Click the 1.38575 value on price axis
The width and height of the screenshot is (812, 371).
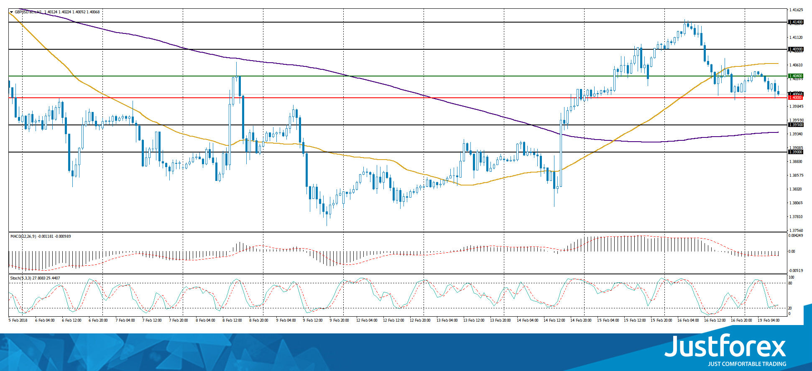[796, 175]
